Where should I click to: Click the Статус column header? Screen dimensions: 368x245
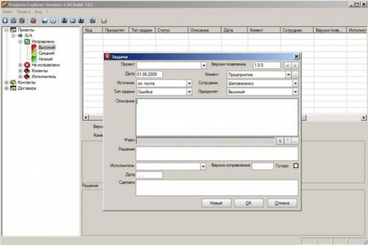pos(172,30)
